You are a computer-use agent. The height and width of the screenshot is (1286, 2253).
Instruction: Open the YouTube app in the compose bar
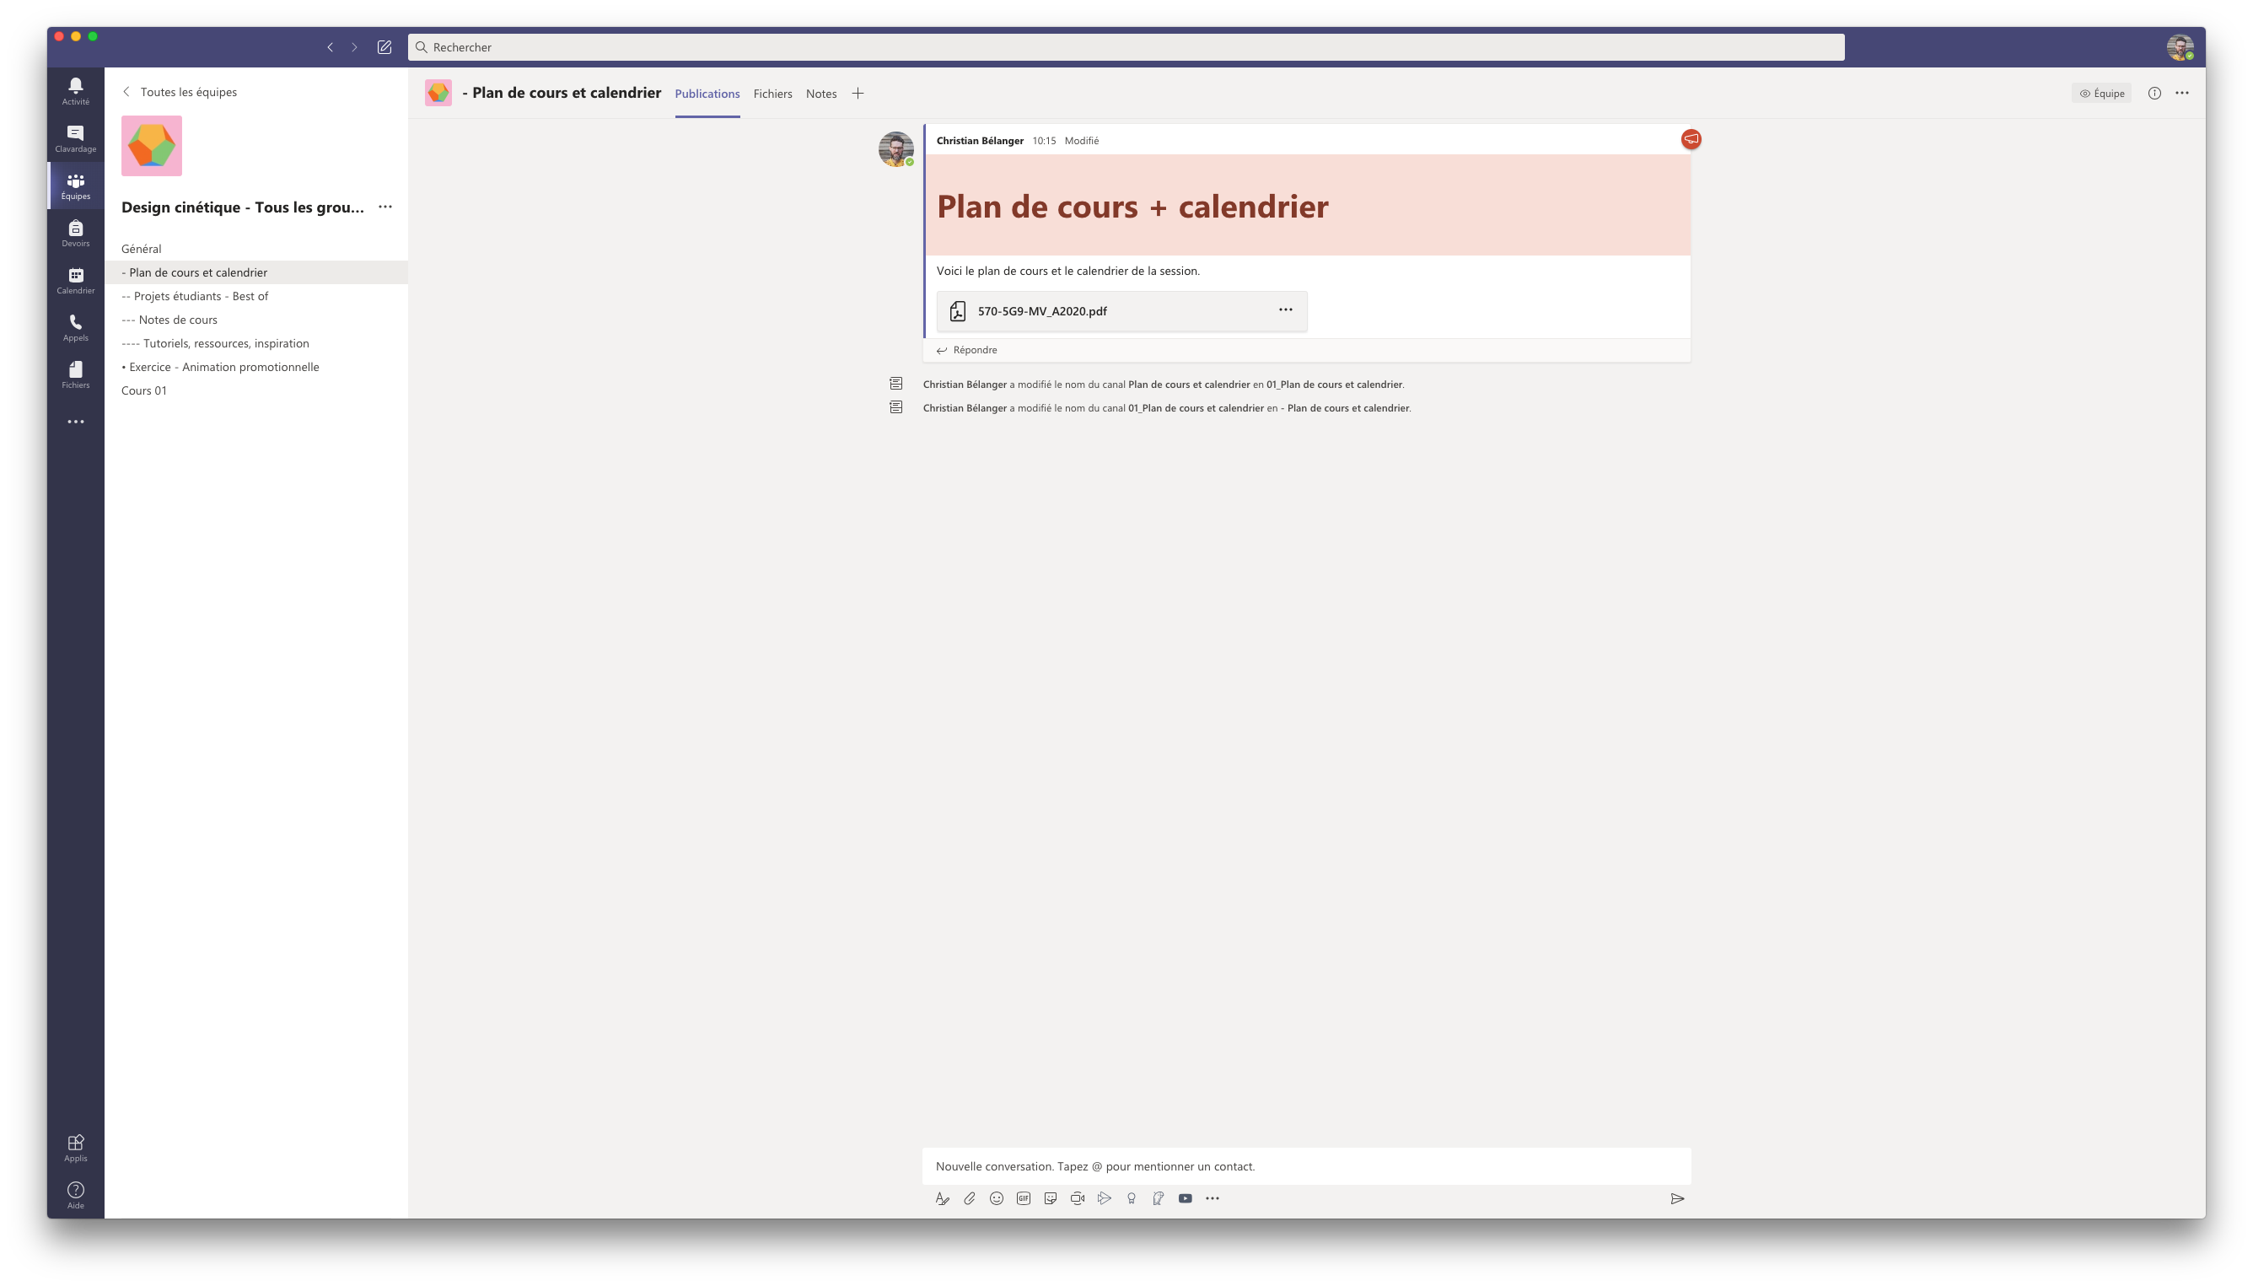[1186, 1198]
